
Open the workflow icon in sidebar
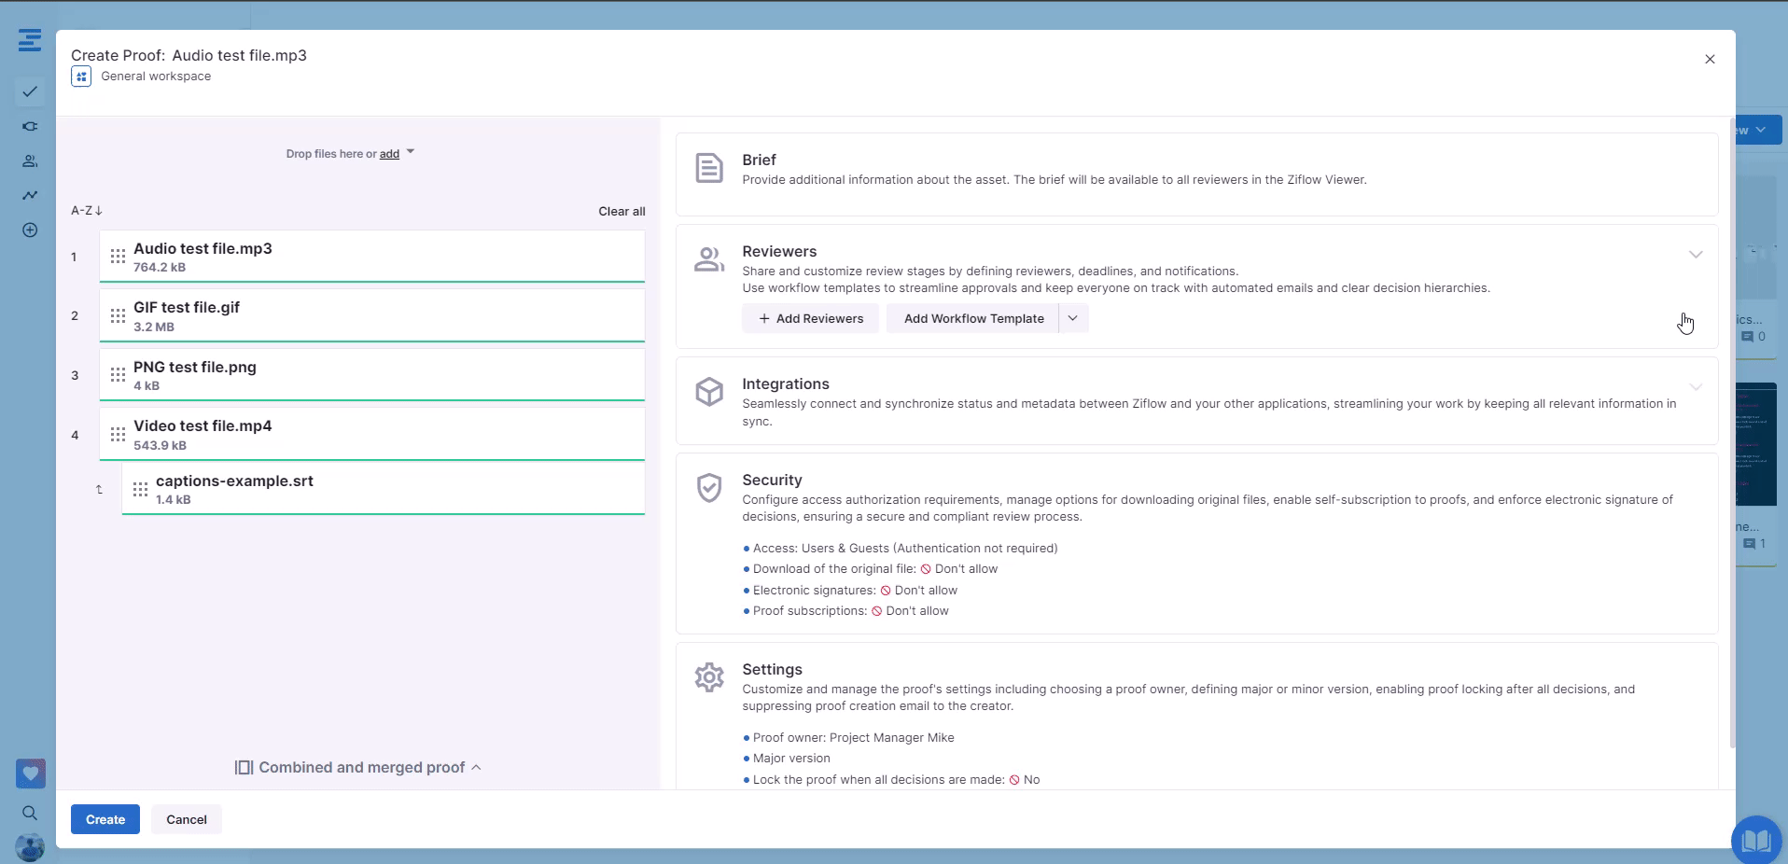tap(30, 126)
